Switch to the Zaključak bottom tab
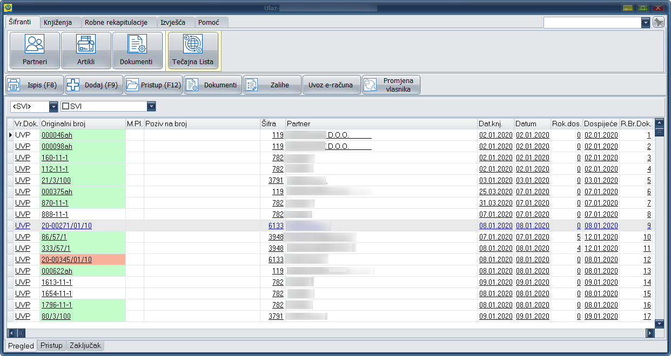Image resolution: width=671 pixels, height=356 pixels. click(85, 346)
